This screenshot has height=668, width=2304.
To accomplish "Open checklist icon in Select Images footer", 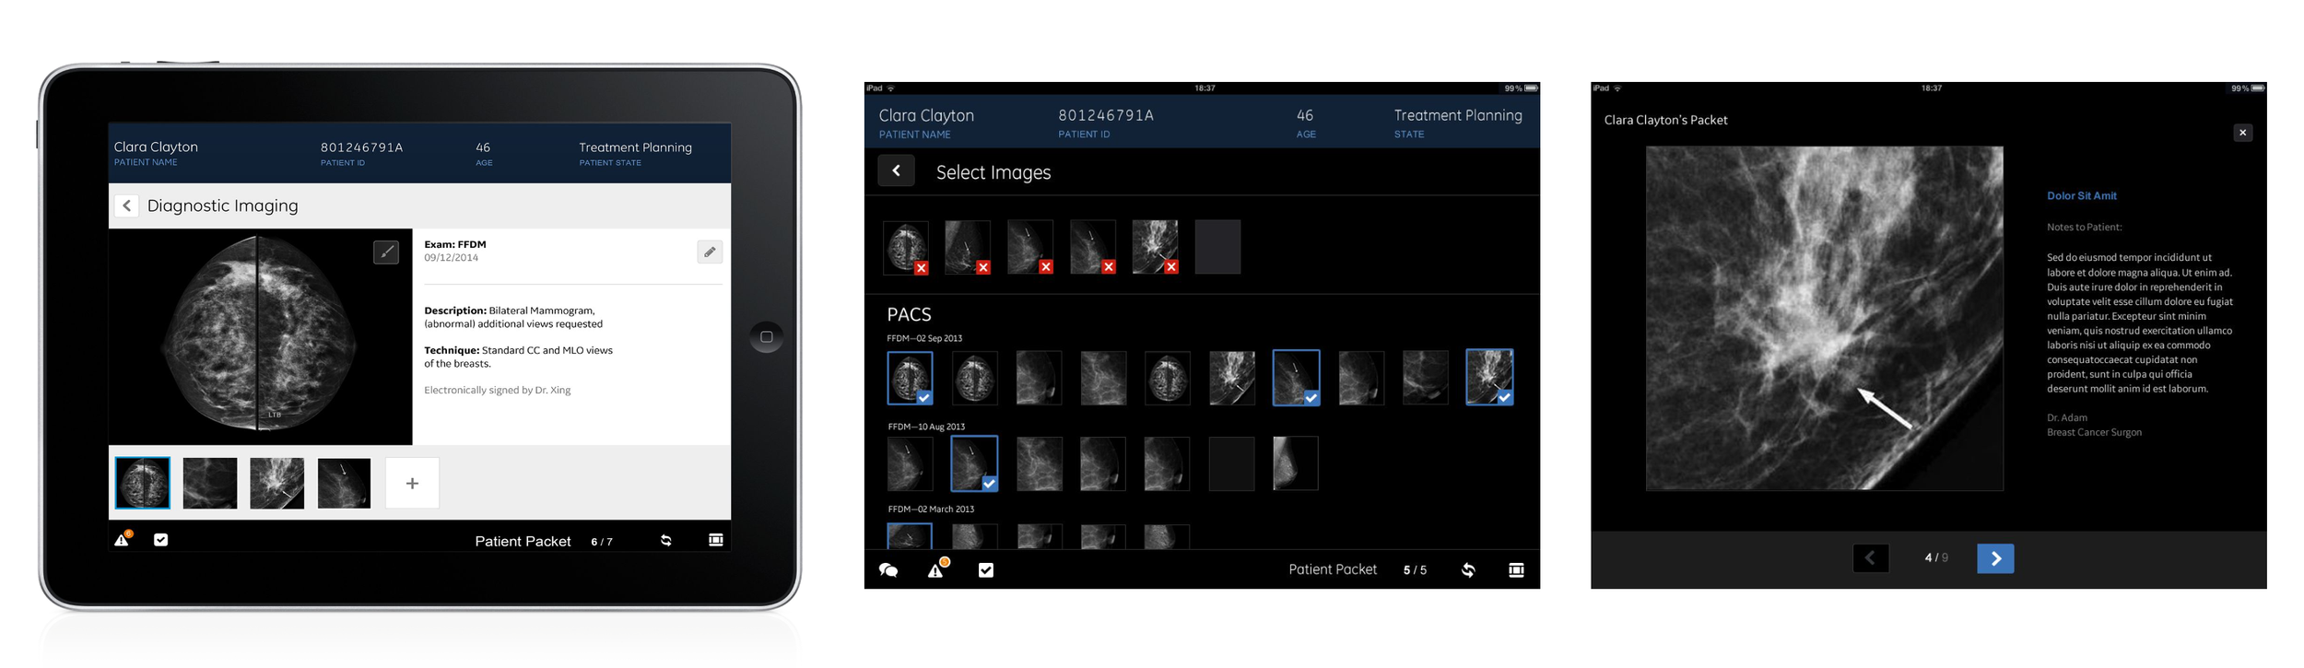I will click(986, 570).
